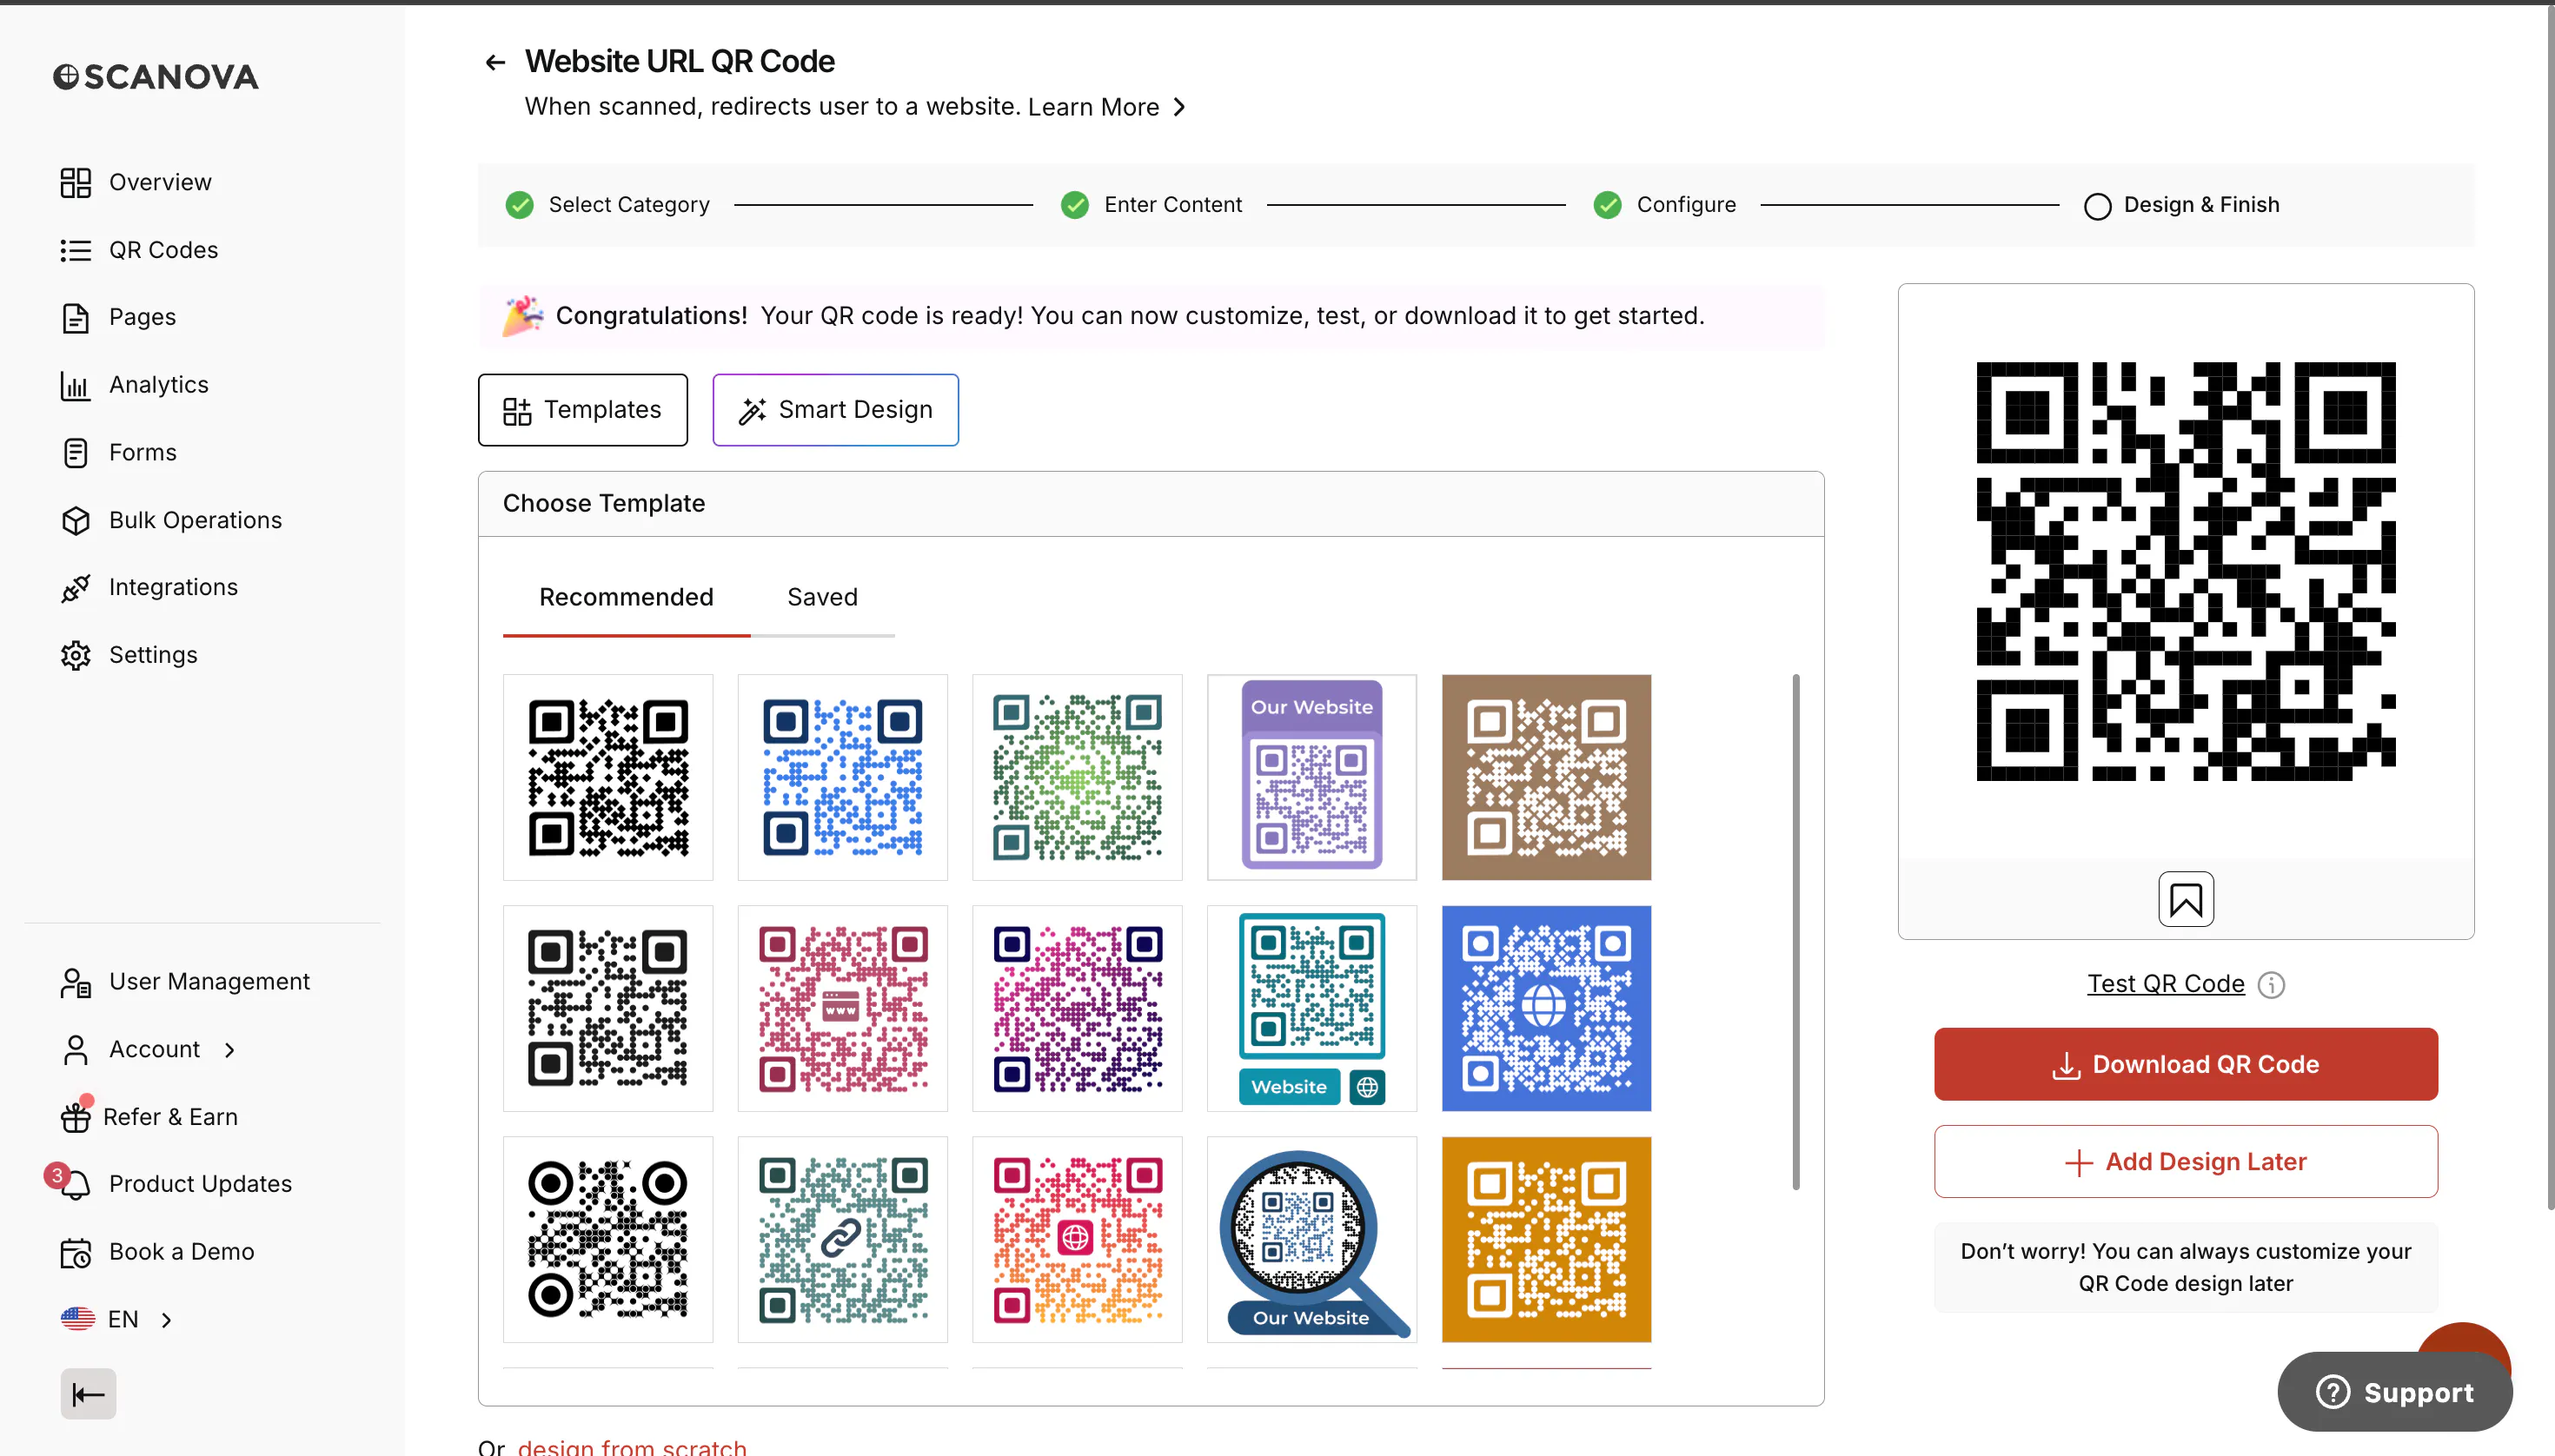Click the Design & Finish step circle
The image size is (2555, 1456).
tap(2097, 206)
